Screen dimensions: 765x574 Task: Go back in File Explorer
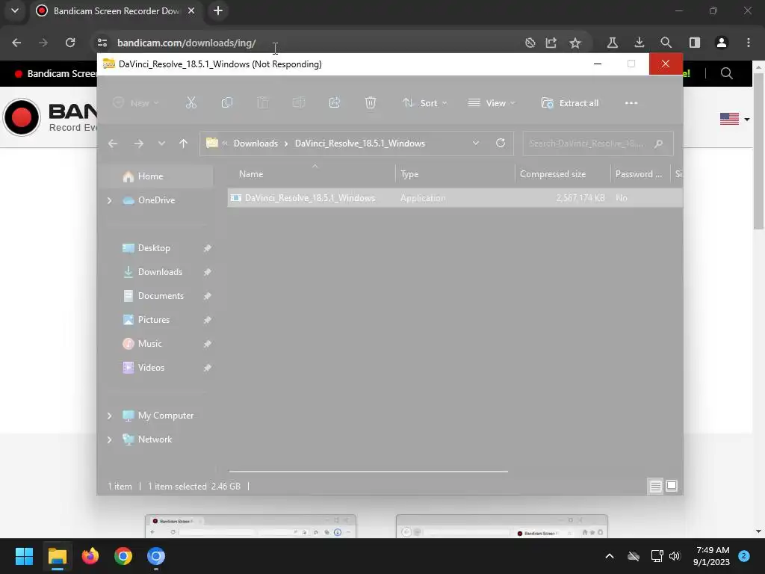tap(113, 143)
